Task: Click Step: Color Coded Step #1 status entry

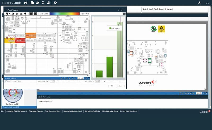Action: 53,111
